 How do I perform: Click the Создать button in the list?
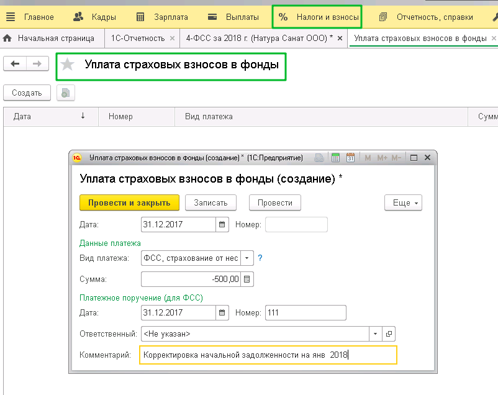click(x=27, y=93)
